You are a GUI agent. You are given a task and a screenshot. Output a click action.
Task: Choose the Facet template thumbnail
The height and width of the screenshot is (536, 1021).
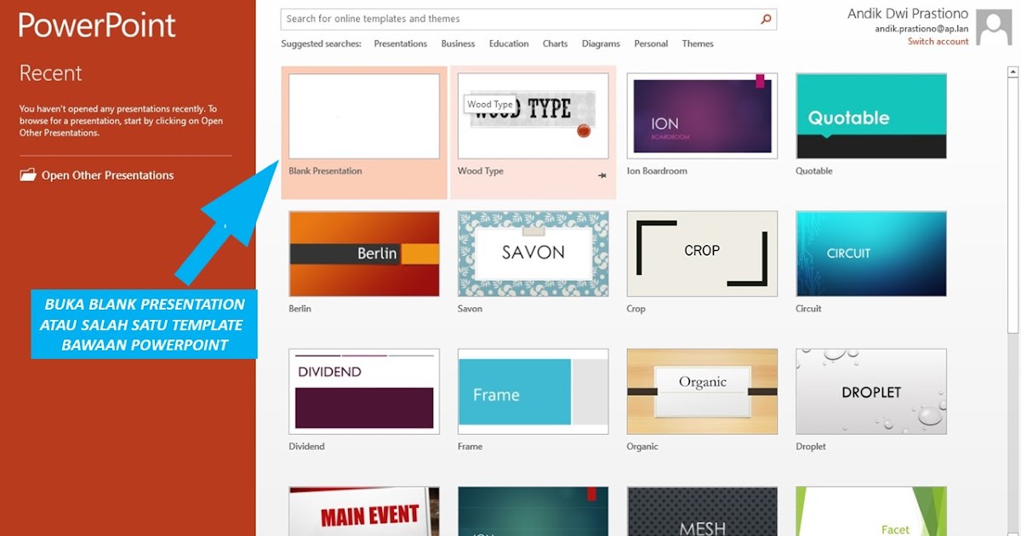pyautogui.click(x=871, y=511)
